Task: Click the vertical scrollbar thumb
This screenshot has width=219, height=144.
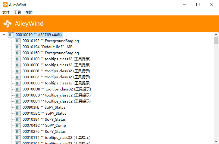Action: [x=216, y=41]
